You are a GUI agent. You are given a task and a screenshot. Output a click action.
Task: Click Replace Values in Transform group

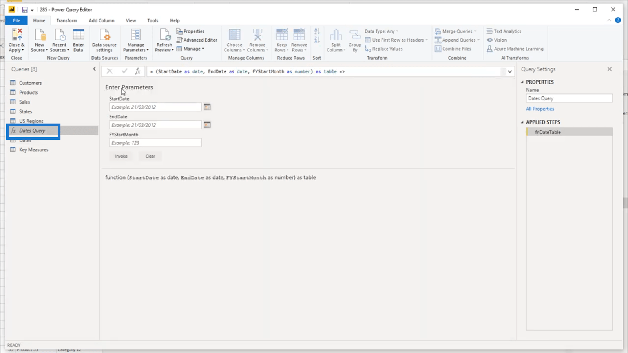pos(383,49)
